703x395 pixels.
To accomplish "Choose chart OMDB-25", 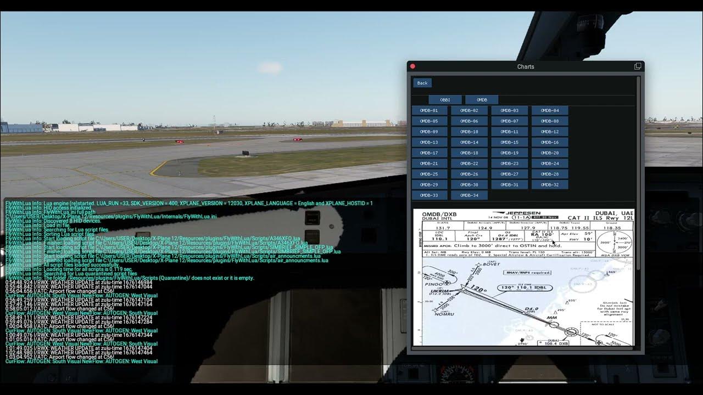I will pos(429,174).
